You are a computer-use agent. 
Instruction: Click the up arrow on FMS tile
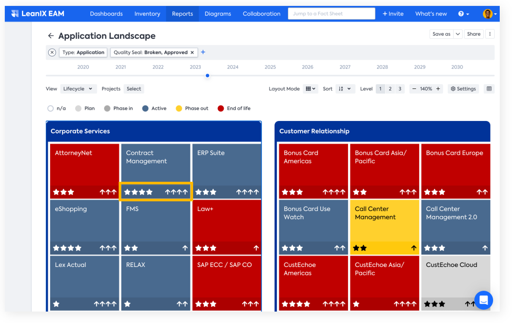tap(185, 248)
